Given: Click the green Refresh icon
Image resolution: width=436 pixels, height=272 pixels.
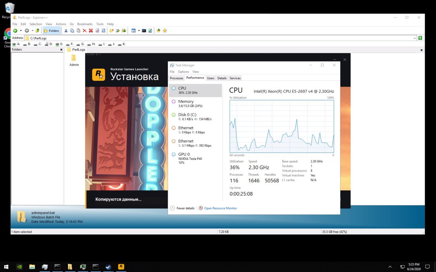Looking at the screenshot, I should tap(150, 31).
